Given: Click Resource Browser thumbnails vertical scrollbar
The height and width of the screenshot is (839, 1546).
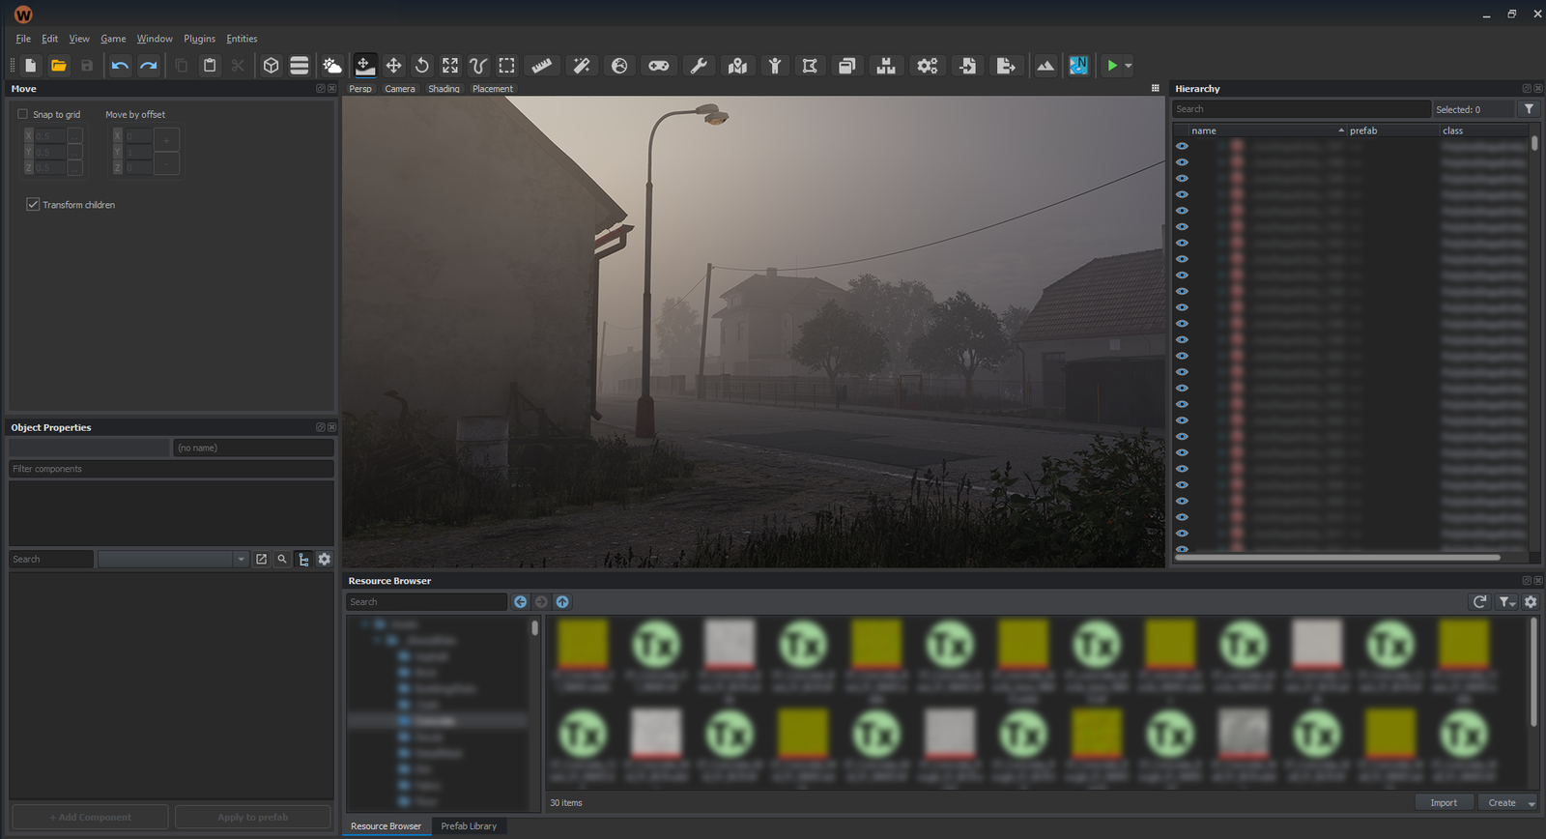Looking at the screenshot, I should pos(1533,672).
